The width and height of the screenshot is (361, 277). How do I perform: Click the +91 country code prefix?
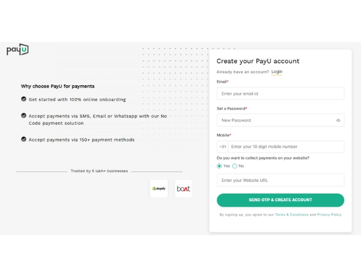pos(223,147)
